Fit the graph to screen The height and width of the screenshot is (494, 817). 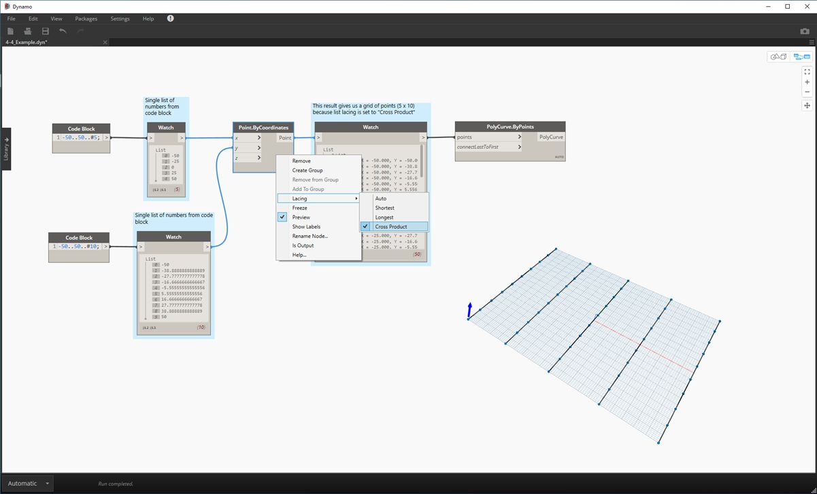[x=807, y=71]
